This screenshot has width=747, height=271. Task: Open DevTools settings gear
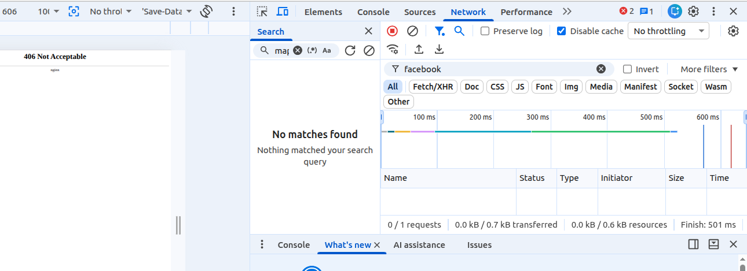(694, 11)
